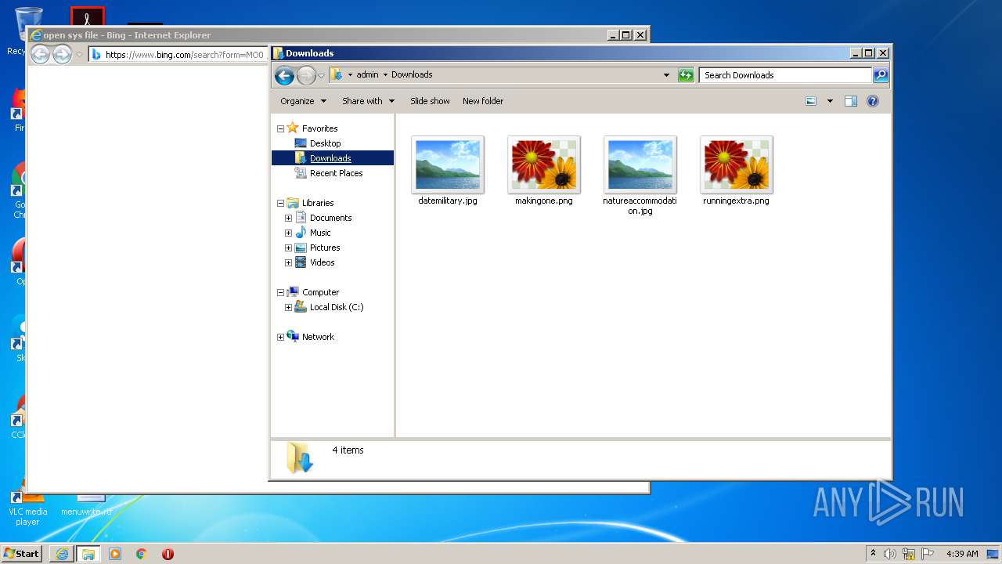The width and height of the screenshot is (1002, 564).
Task: Select Videos library
Action: click(x=322, y=262)
